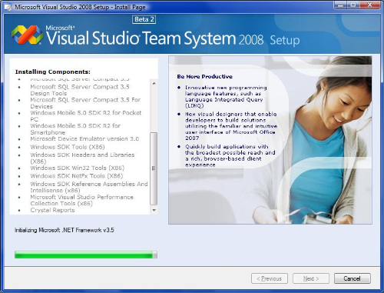
Task: Click the scroll down arrow of components list
Action: point(154,210)
